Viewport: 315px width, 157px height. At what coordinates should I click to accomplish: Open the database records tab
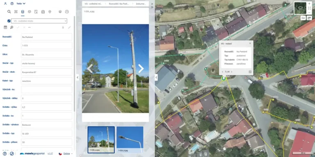pyautogui.click(x=23, y=11)
